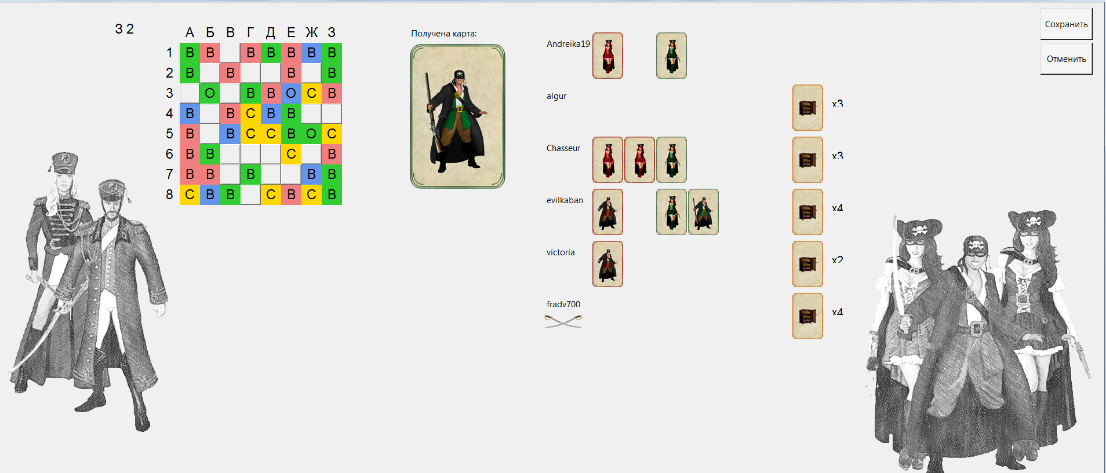Click blue cell В5 marked B
Screen dimensions: 1106x473
(230, 134)
